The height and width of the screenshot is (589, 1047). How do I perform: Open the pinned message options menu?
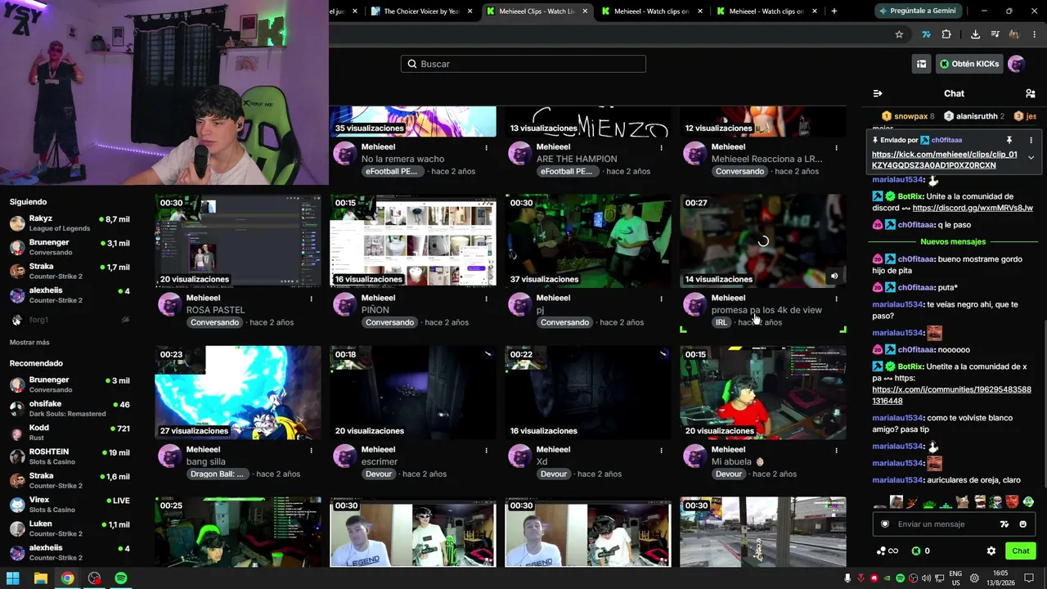(x=1031, y=140)
